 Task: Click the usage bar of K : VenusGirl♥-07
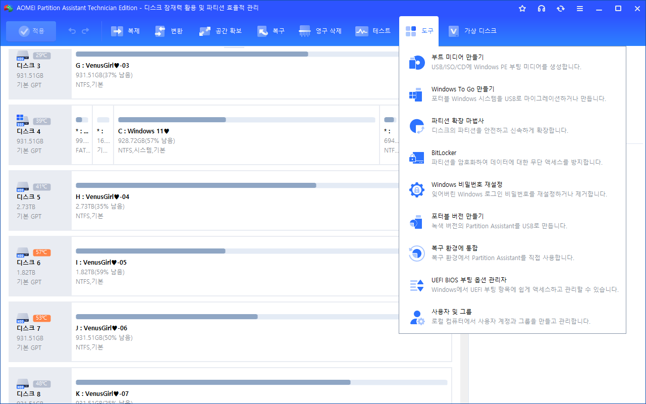[261, 382]
